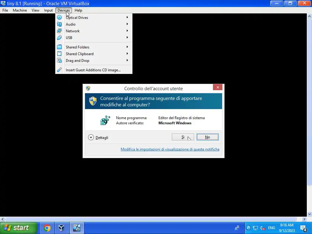Open the notification center icon

coord(304,228)
